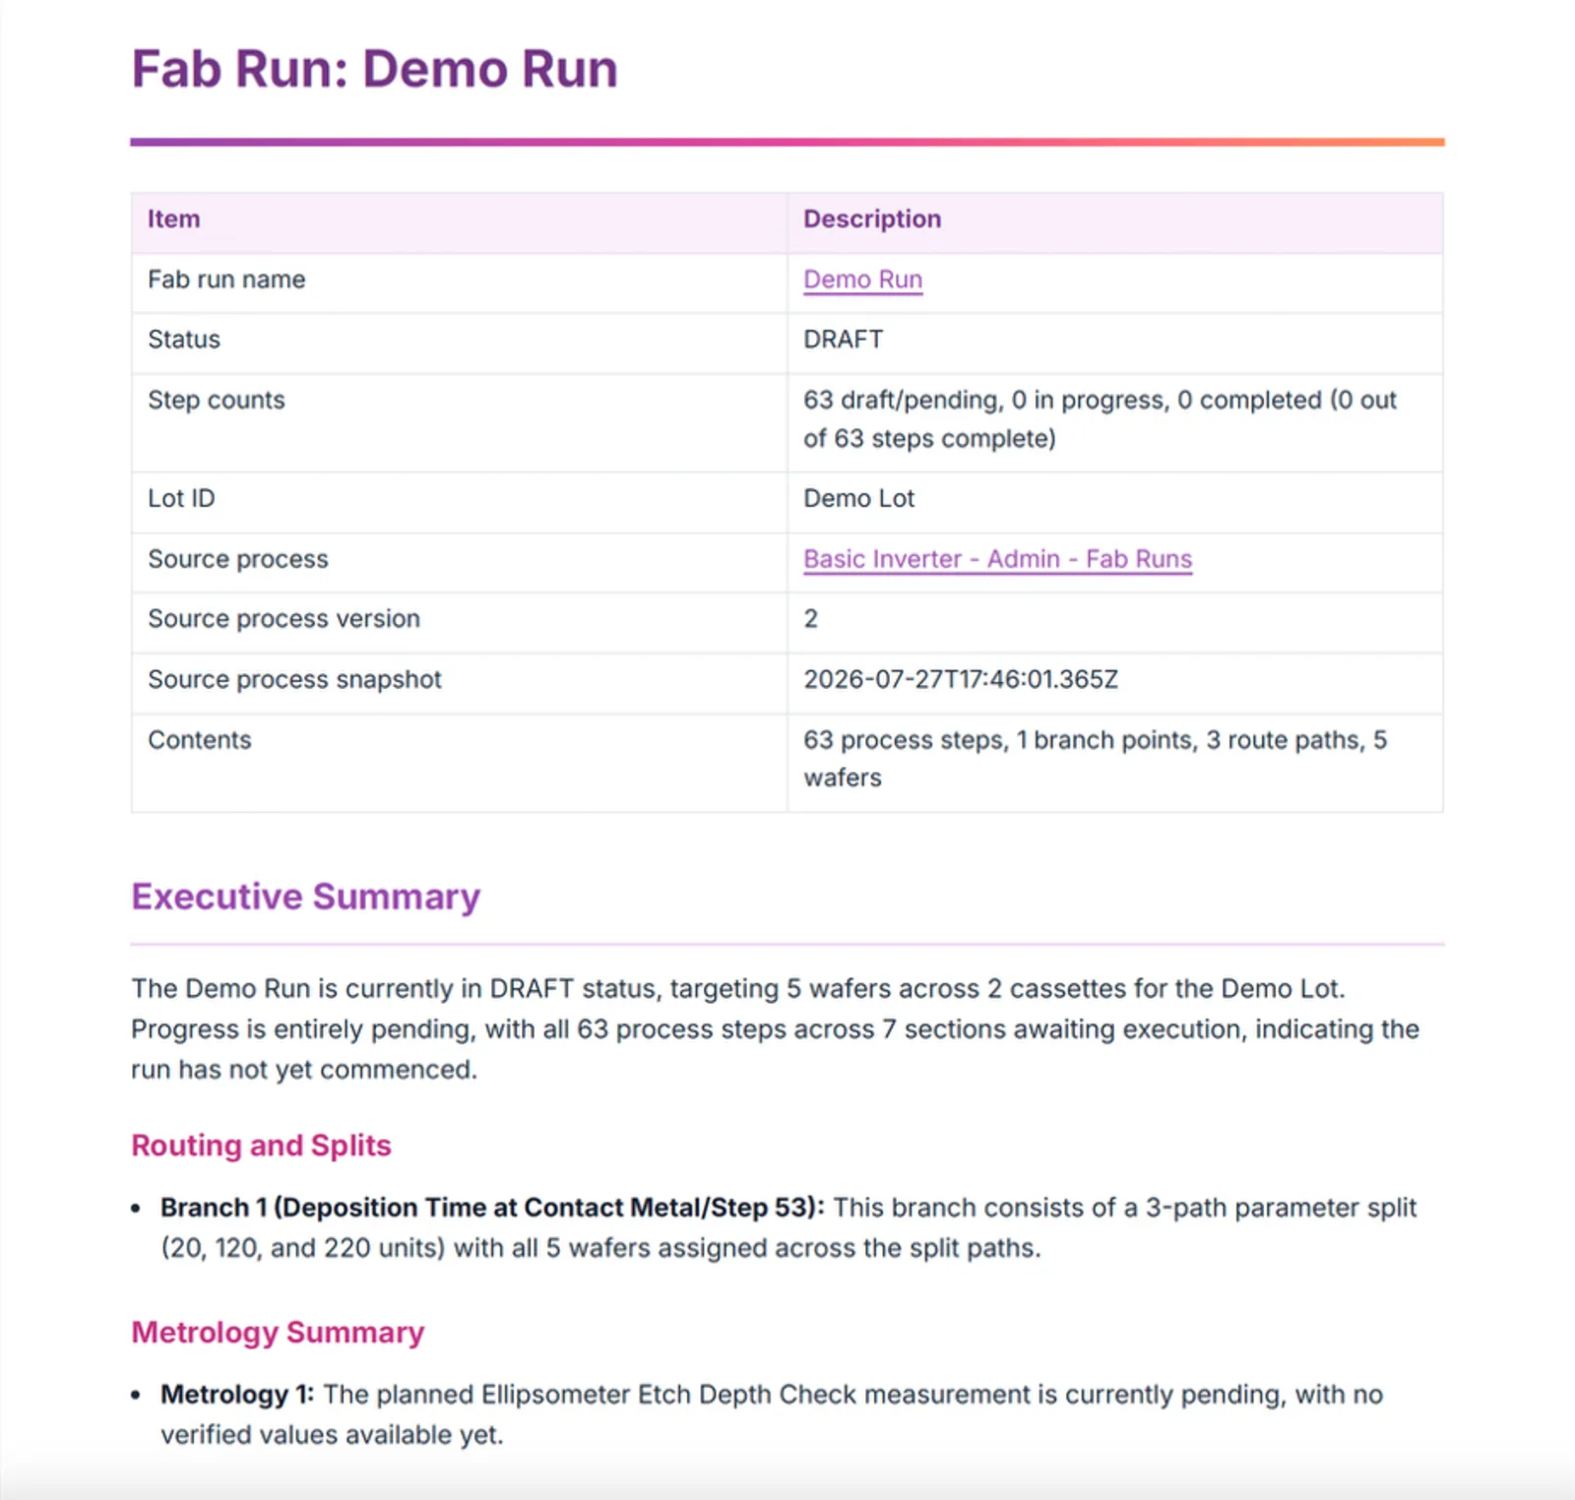Click the 'Lot ID' row label

[x=181, y=499]
